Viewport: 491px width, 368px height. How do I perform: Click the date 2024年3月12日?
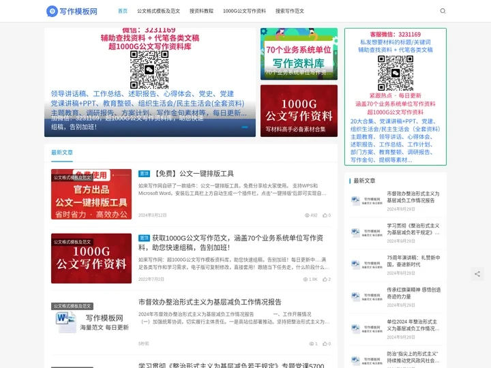tap(153, 215)
